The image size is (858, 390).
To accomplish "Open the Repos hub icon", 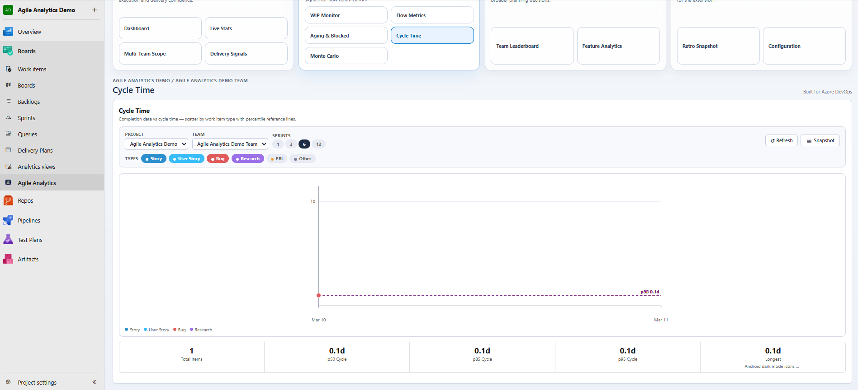I will point(8,200).
